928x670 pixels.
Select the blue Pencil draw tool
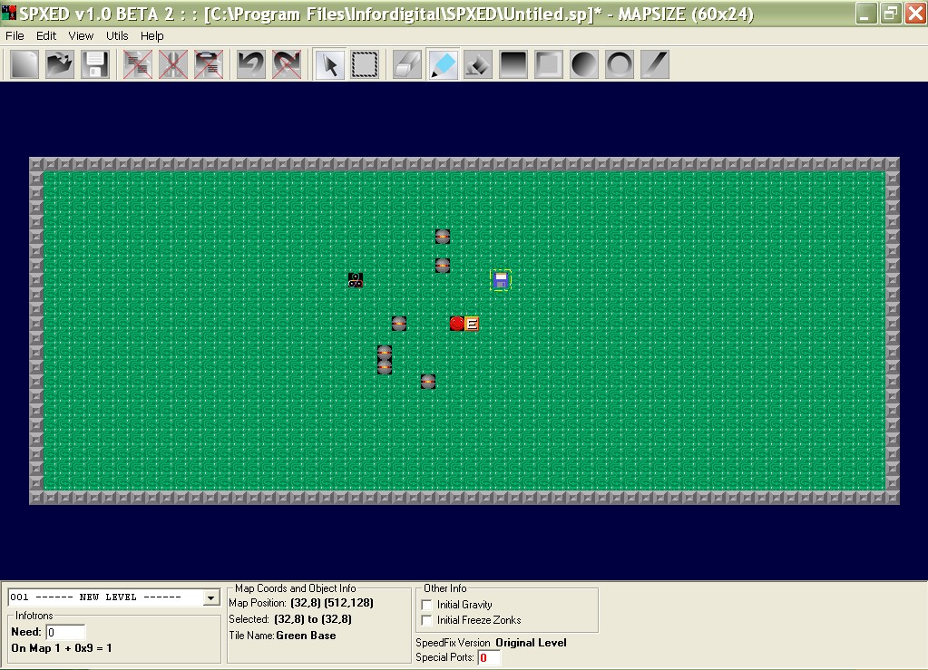pos(443,64)
